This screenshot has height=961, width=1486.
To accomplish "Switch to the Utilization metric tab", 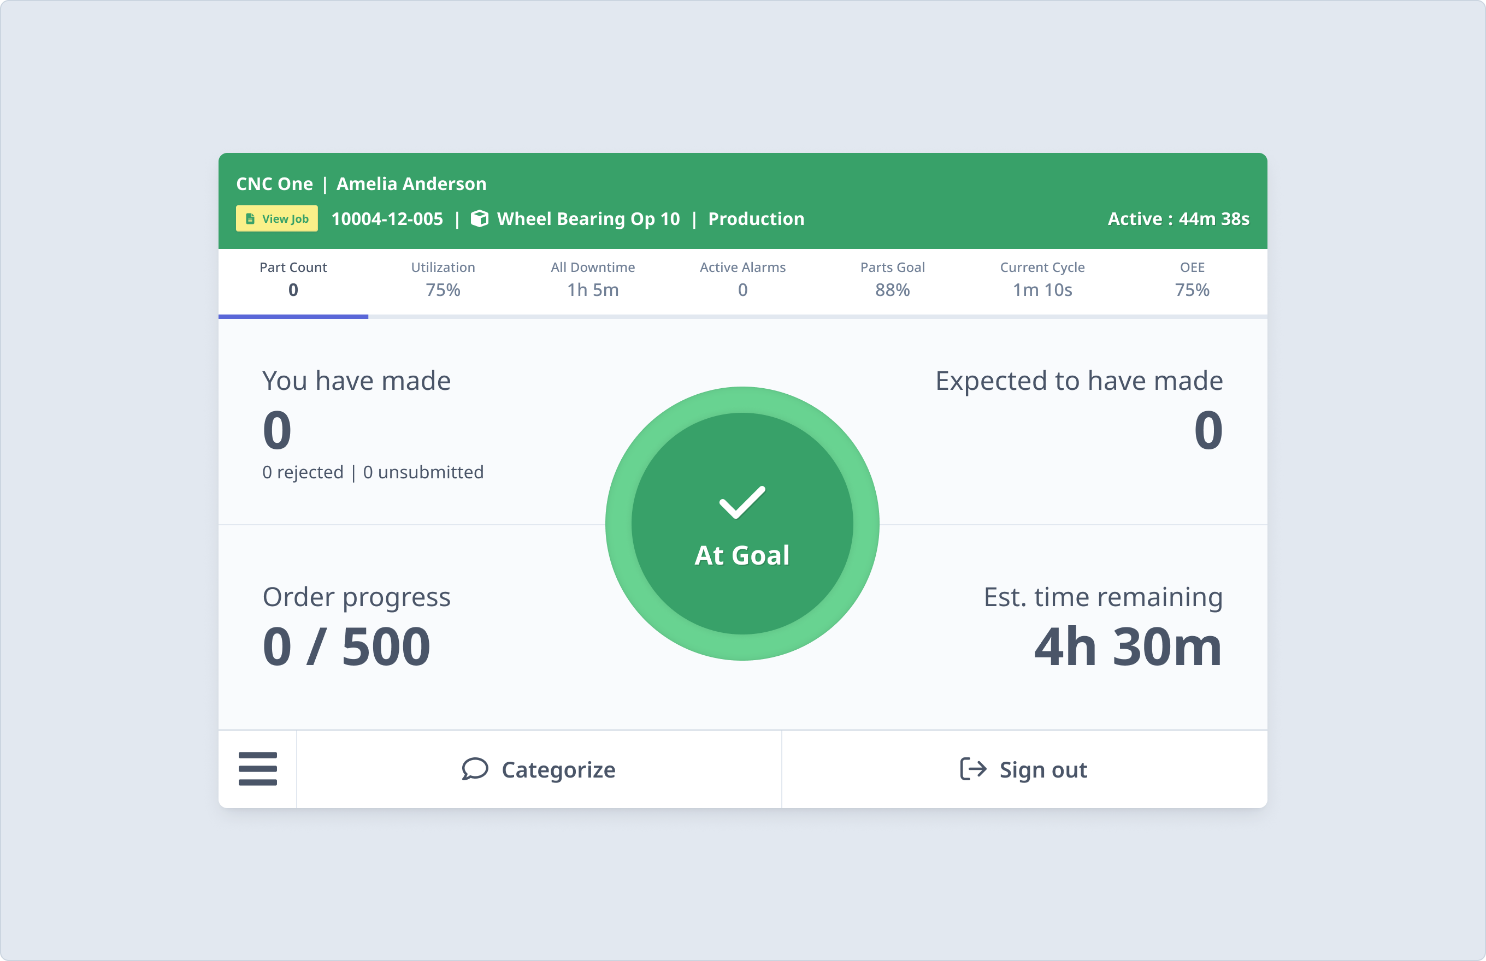I will pos(443,279).
